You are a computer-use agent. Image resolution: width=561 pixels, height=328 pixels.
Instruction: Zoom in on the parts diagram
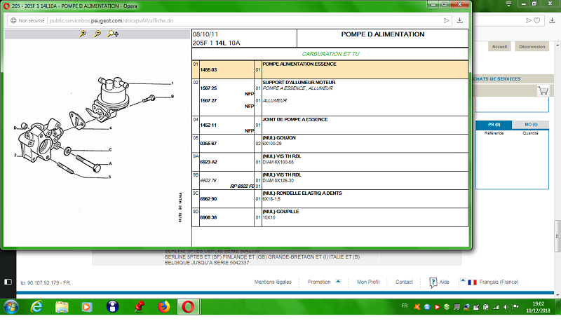coord(83,34)
